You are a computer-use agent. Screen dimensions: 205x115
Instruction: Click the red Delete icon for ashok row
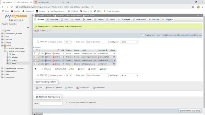tap(53, 53)
